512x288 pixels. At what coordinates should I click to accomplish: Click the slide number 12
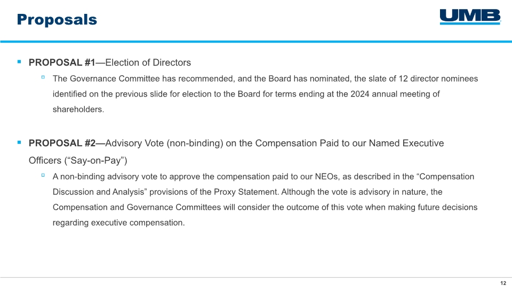pyautogui.click(x=503, y=283)
